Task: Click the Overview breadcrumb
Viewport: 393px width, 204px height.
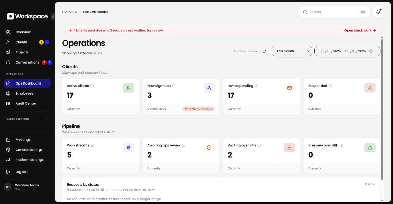Action: click(69, 12)
